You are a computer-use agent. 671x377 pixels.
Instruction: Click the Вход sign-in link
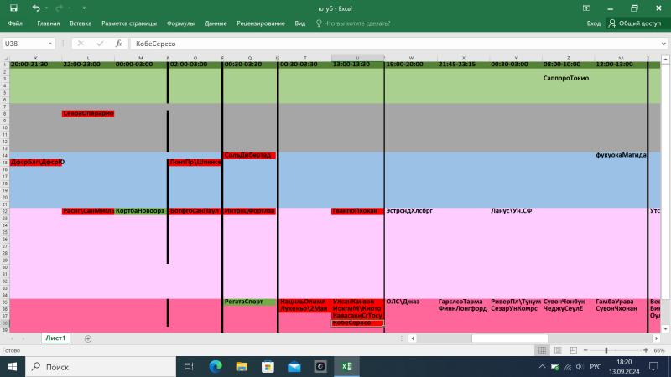click(594, 24)
